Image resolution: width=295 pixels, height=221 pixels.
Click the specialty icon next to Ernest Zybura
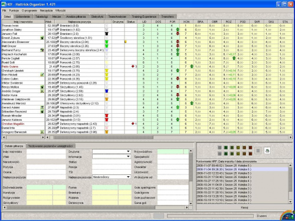point(42,38)
